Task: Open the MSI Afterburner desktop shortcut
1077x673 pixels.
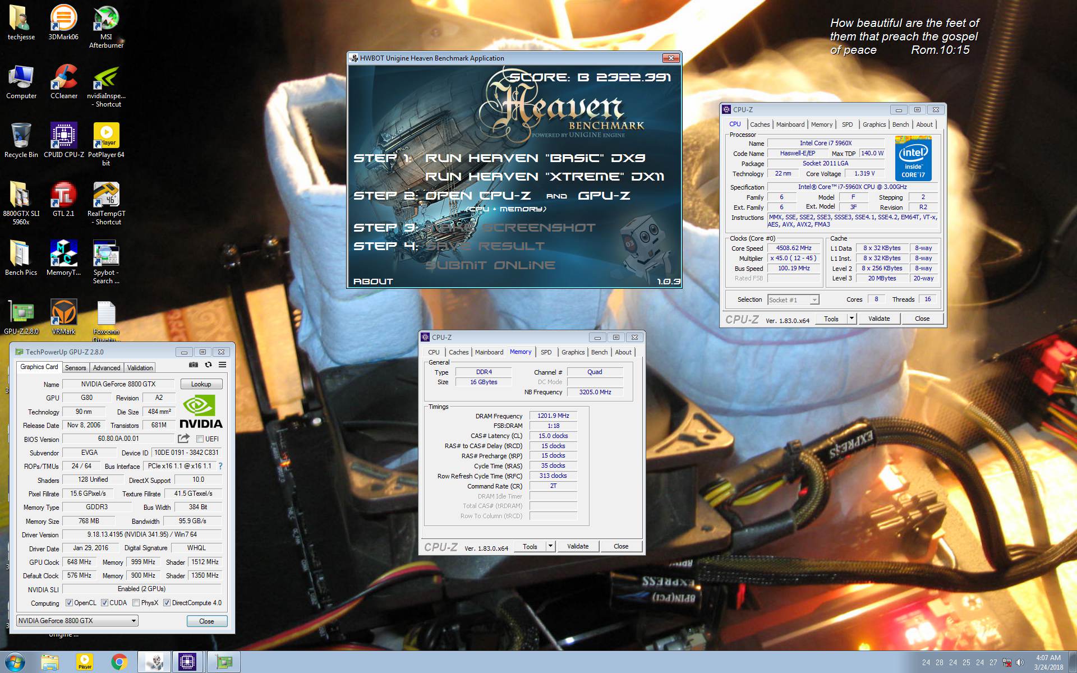Action: 106,27
